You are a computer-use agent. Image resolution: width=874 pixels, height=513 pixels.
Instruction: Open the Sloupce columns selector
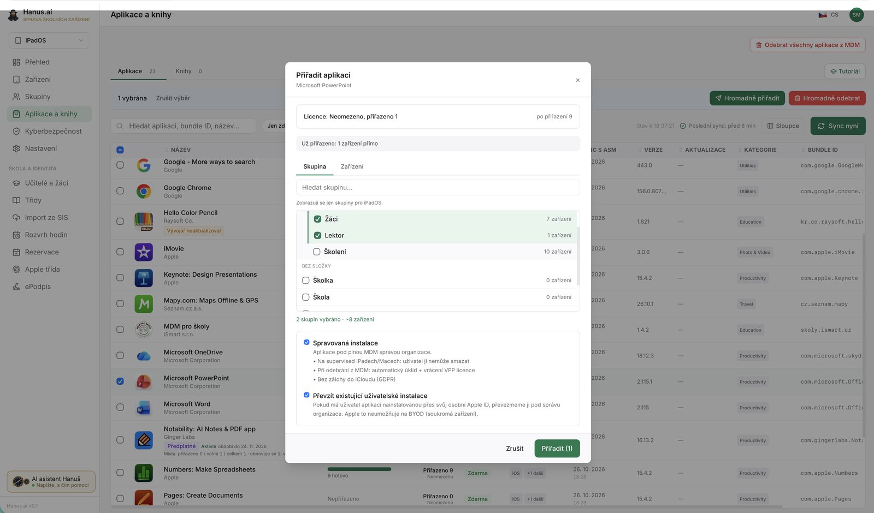783,126
